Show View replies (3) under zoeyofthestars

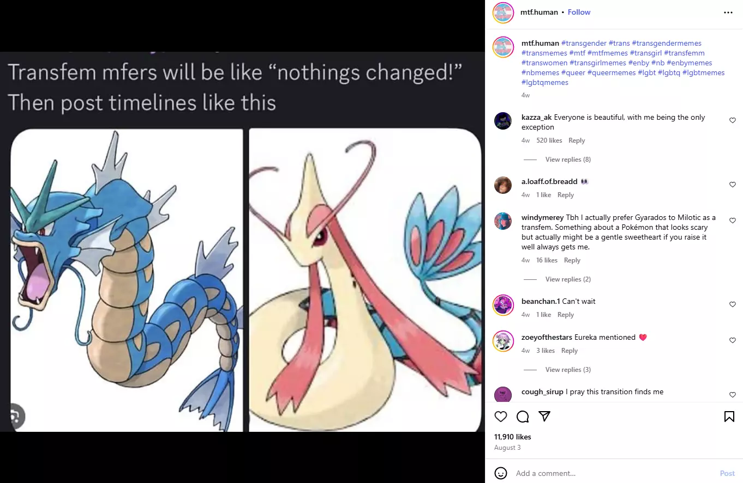coord(567,370)
